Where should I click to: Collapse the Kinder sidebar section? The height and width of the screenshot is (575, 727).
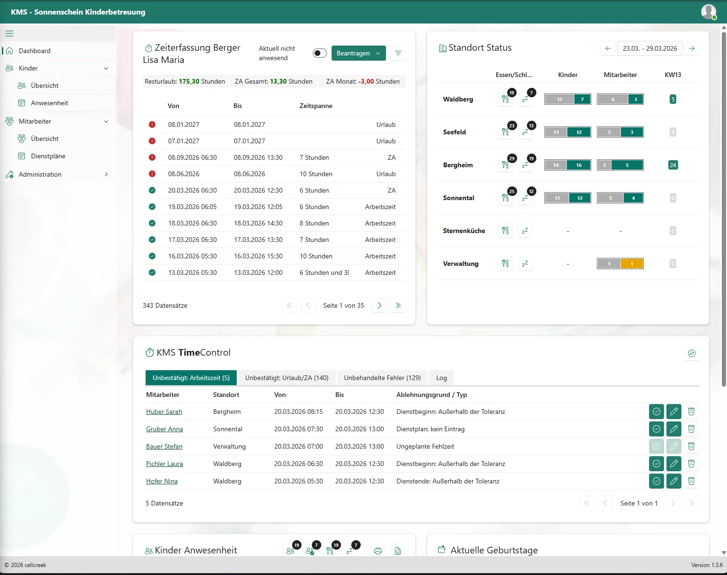tap(107, 68)
